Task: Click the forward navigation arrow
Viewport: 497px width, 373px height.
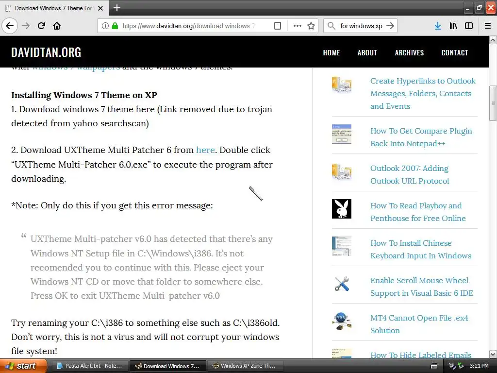Action: [x=26, y=26]
